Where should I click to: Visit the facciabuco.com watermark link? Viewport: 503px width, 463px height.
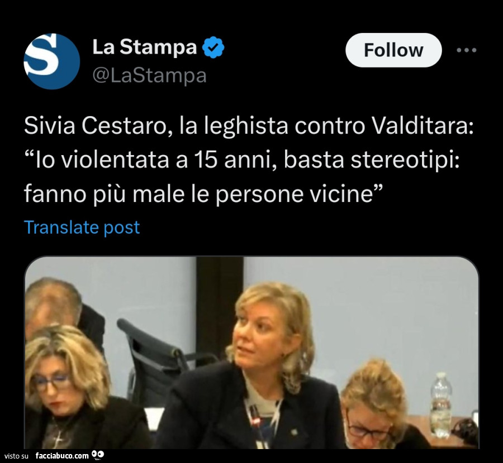click(x=62, y=455)
